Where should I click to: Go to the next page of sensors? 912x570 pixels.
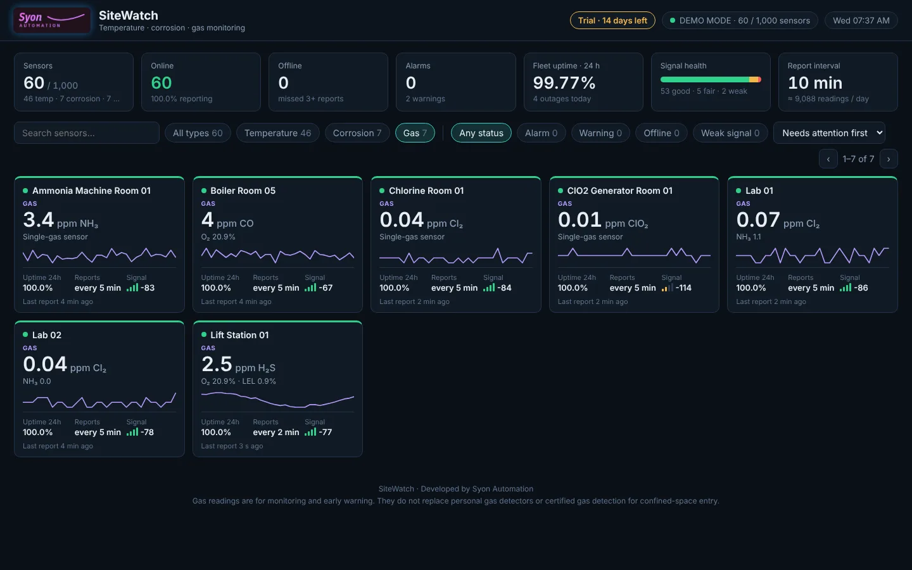(x=889, y=159)
